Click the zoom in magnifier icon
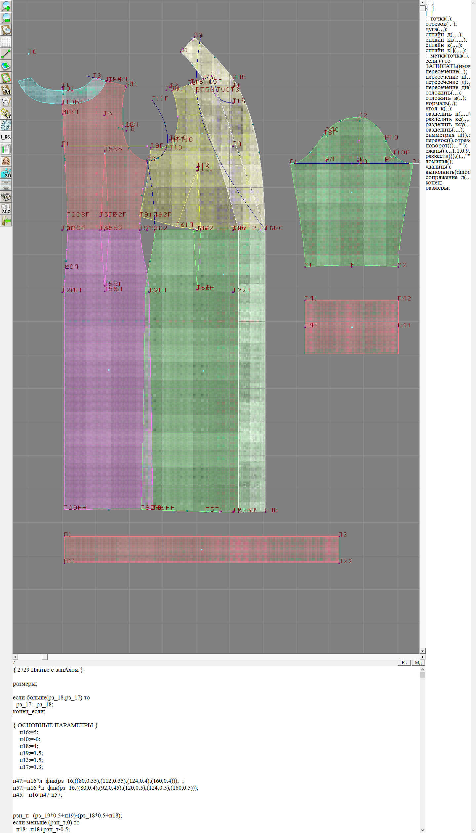The image size is (476, 833). (x=6, y=6)
